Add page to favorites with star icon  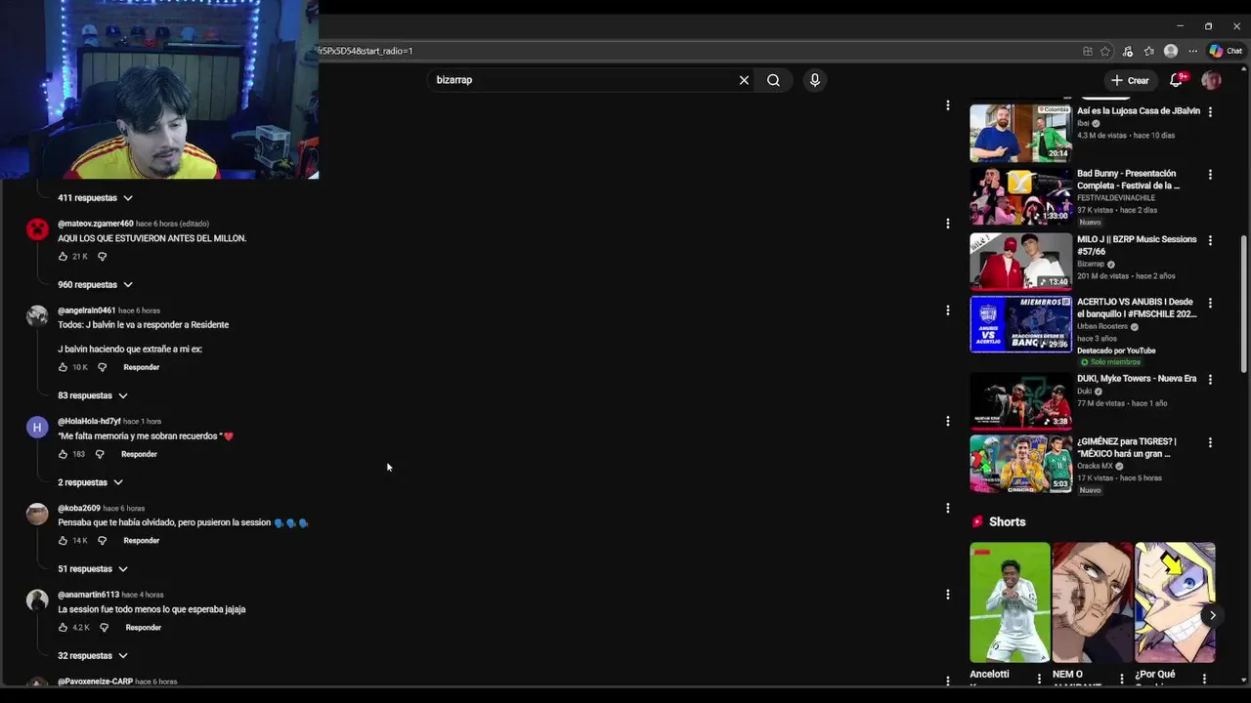(1105, 51)
